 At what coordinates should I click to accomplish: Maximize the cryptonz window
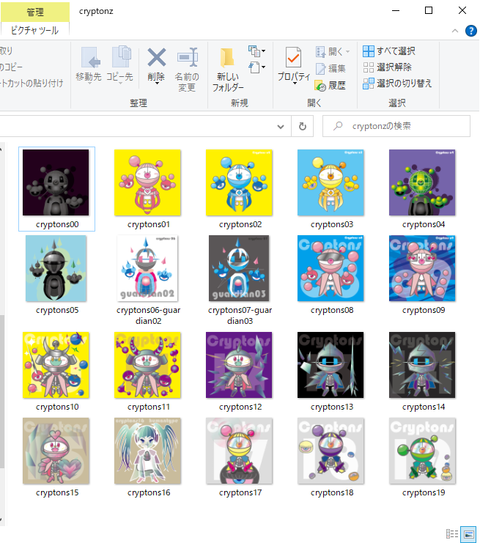[x=429, y=10]
